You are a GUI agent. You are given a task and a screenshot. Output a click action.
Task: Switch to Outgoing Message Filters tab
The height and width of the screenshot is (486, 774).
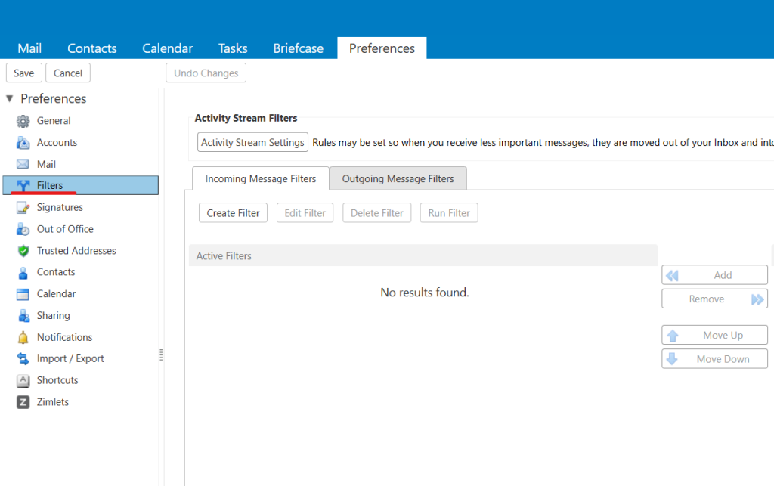pos(398,179)
